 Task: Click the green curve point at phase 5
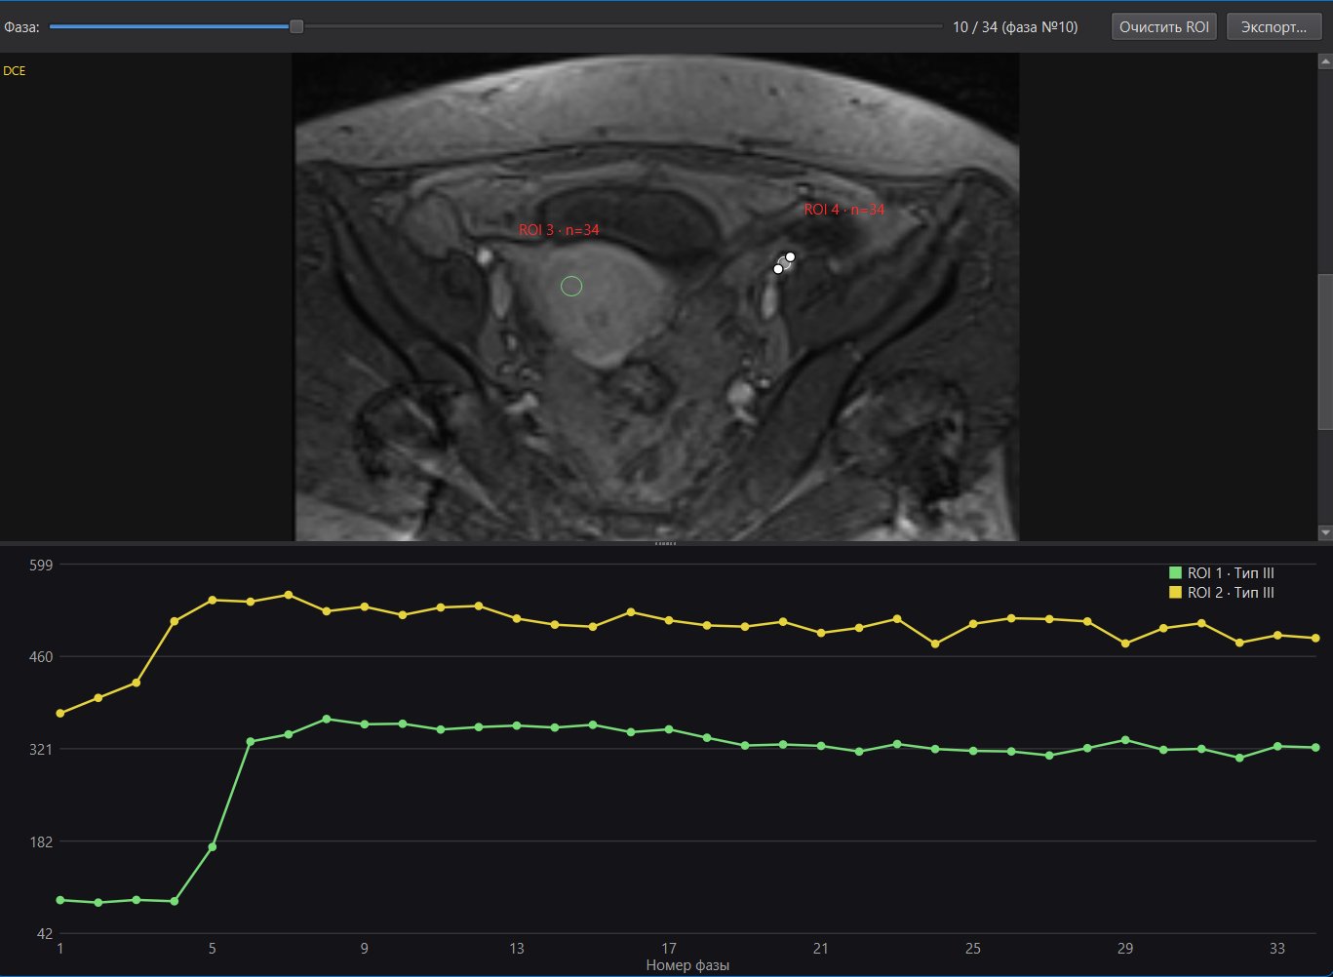pos(213,846)
